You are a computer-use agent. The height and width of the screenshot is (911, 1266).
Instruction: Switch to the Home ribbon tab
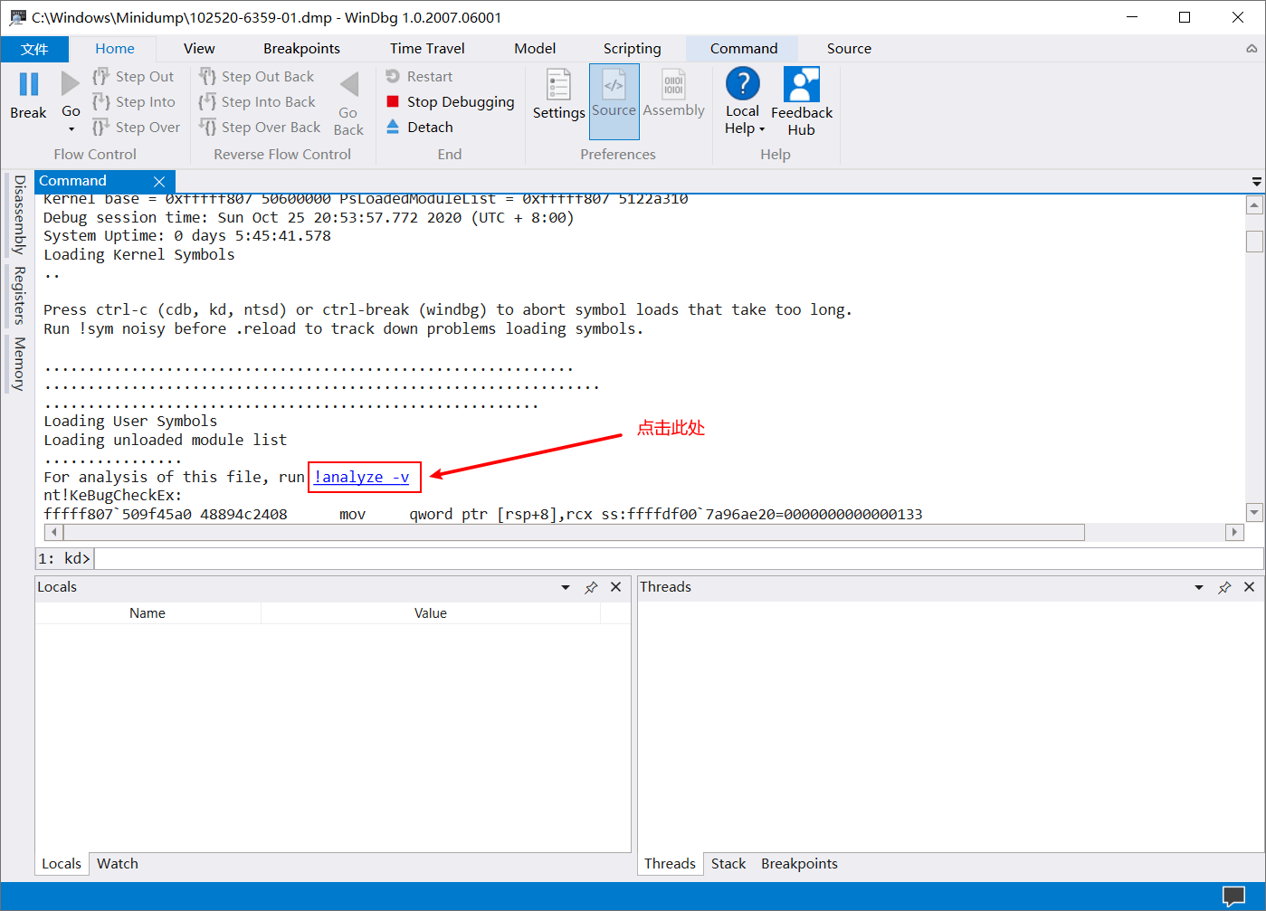click(115, 49)
